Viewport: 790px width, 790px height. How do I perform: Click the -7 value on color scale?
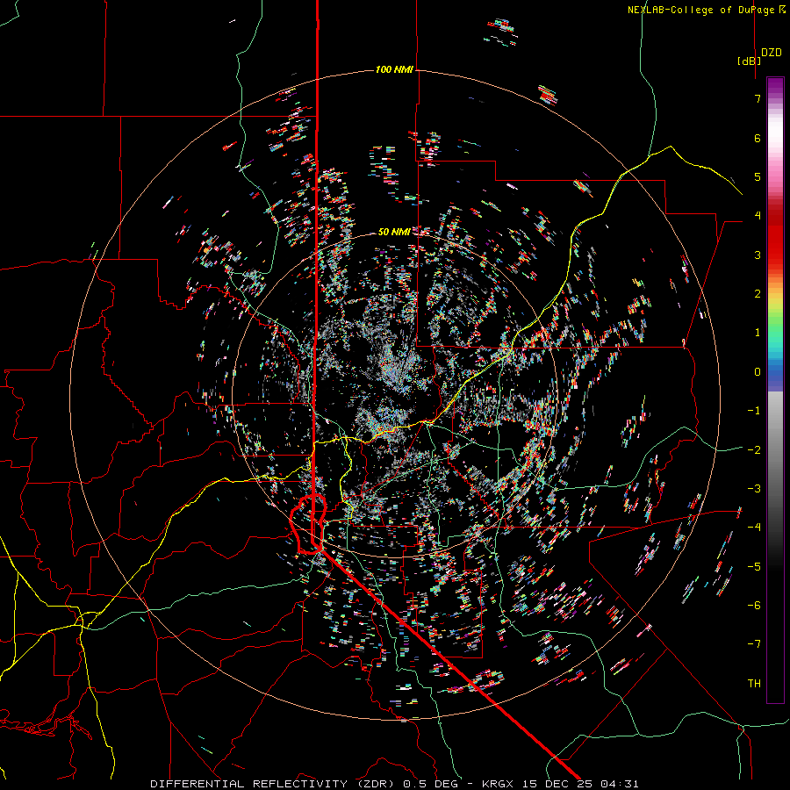click(x=754, y=644)
